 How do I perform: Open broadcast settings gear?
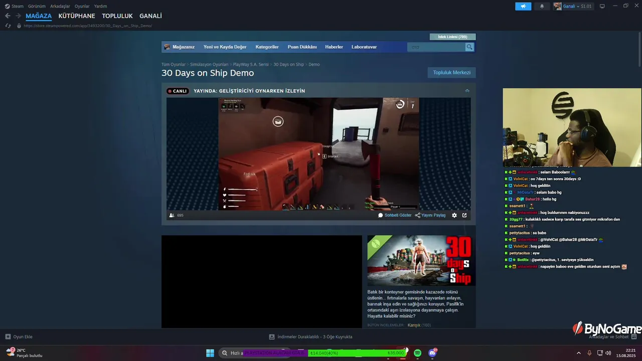[454, 215]
